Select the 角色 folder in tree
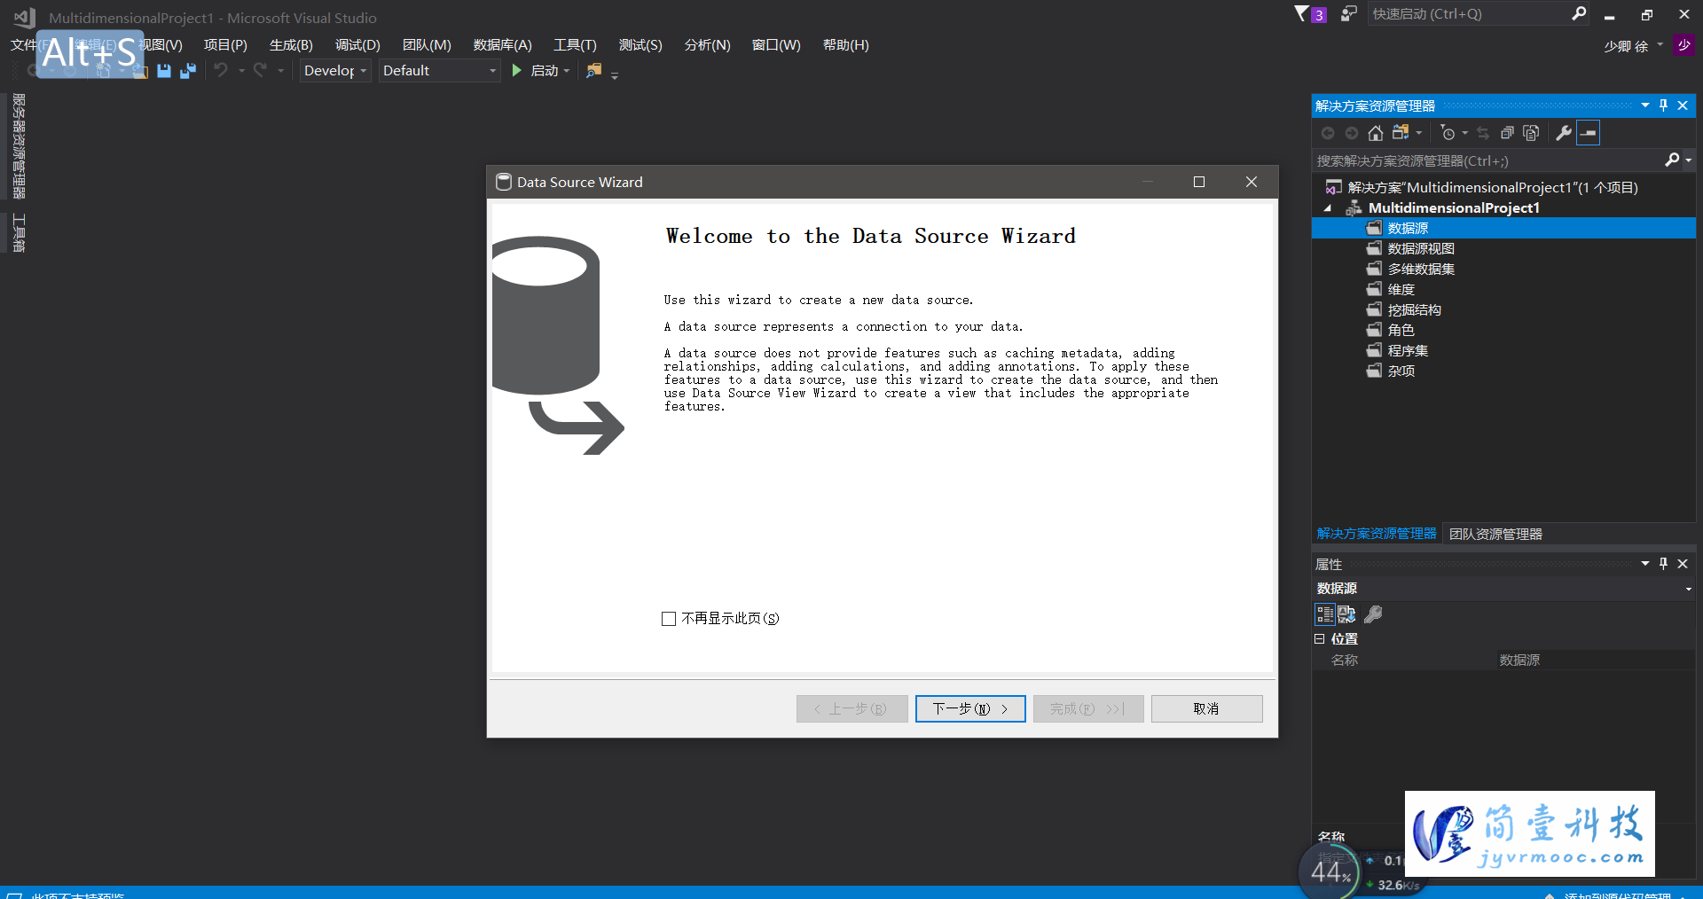The image size is (1703, 899). 1401,331
